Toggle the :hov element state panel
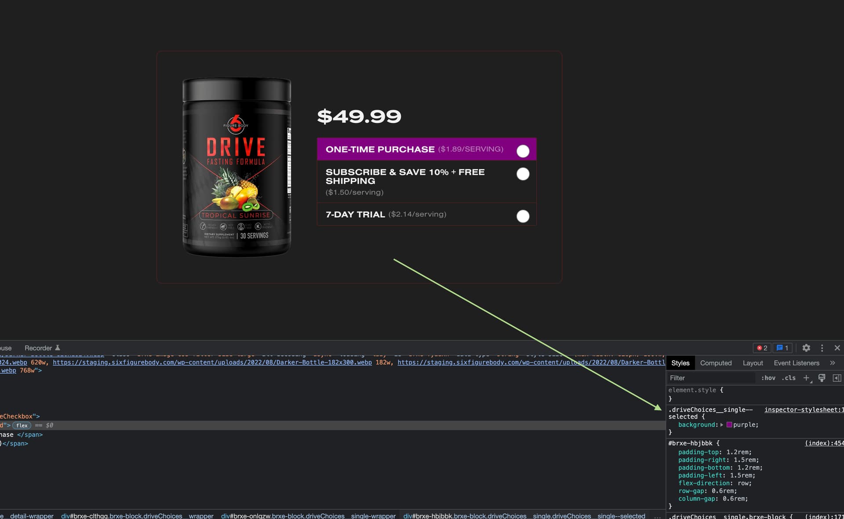The height and width of the screenshot is (519, 844). (768, 378)
